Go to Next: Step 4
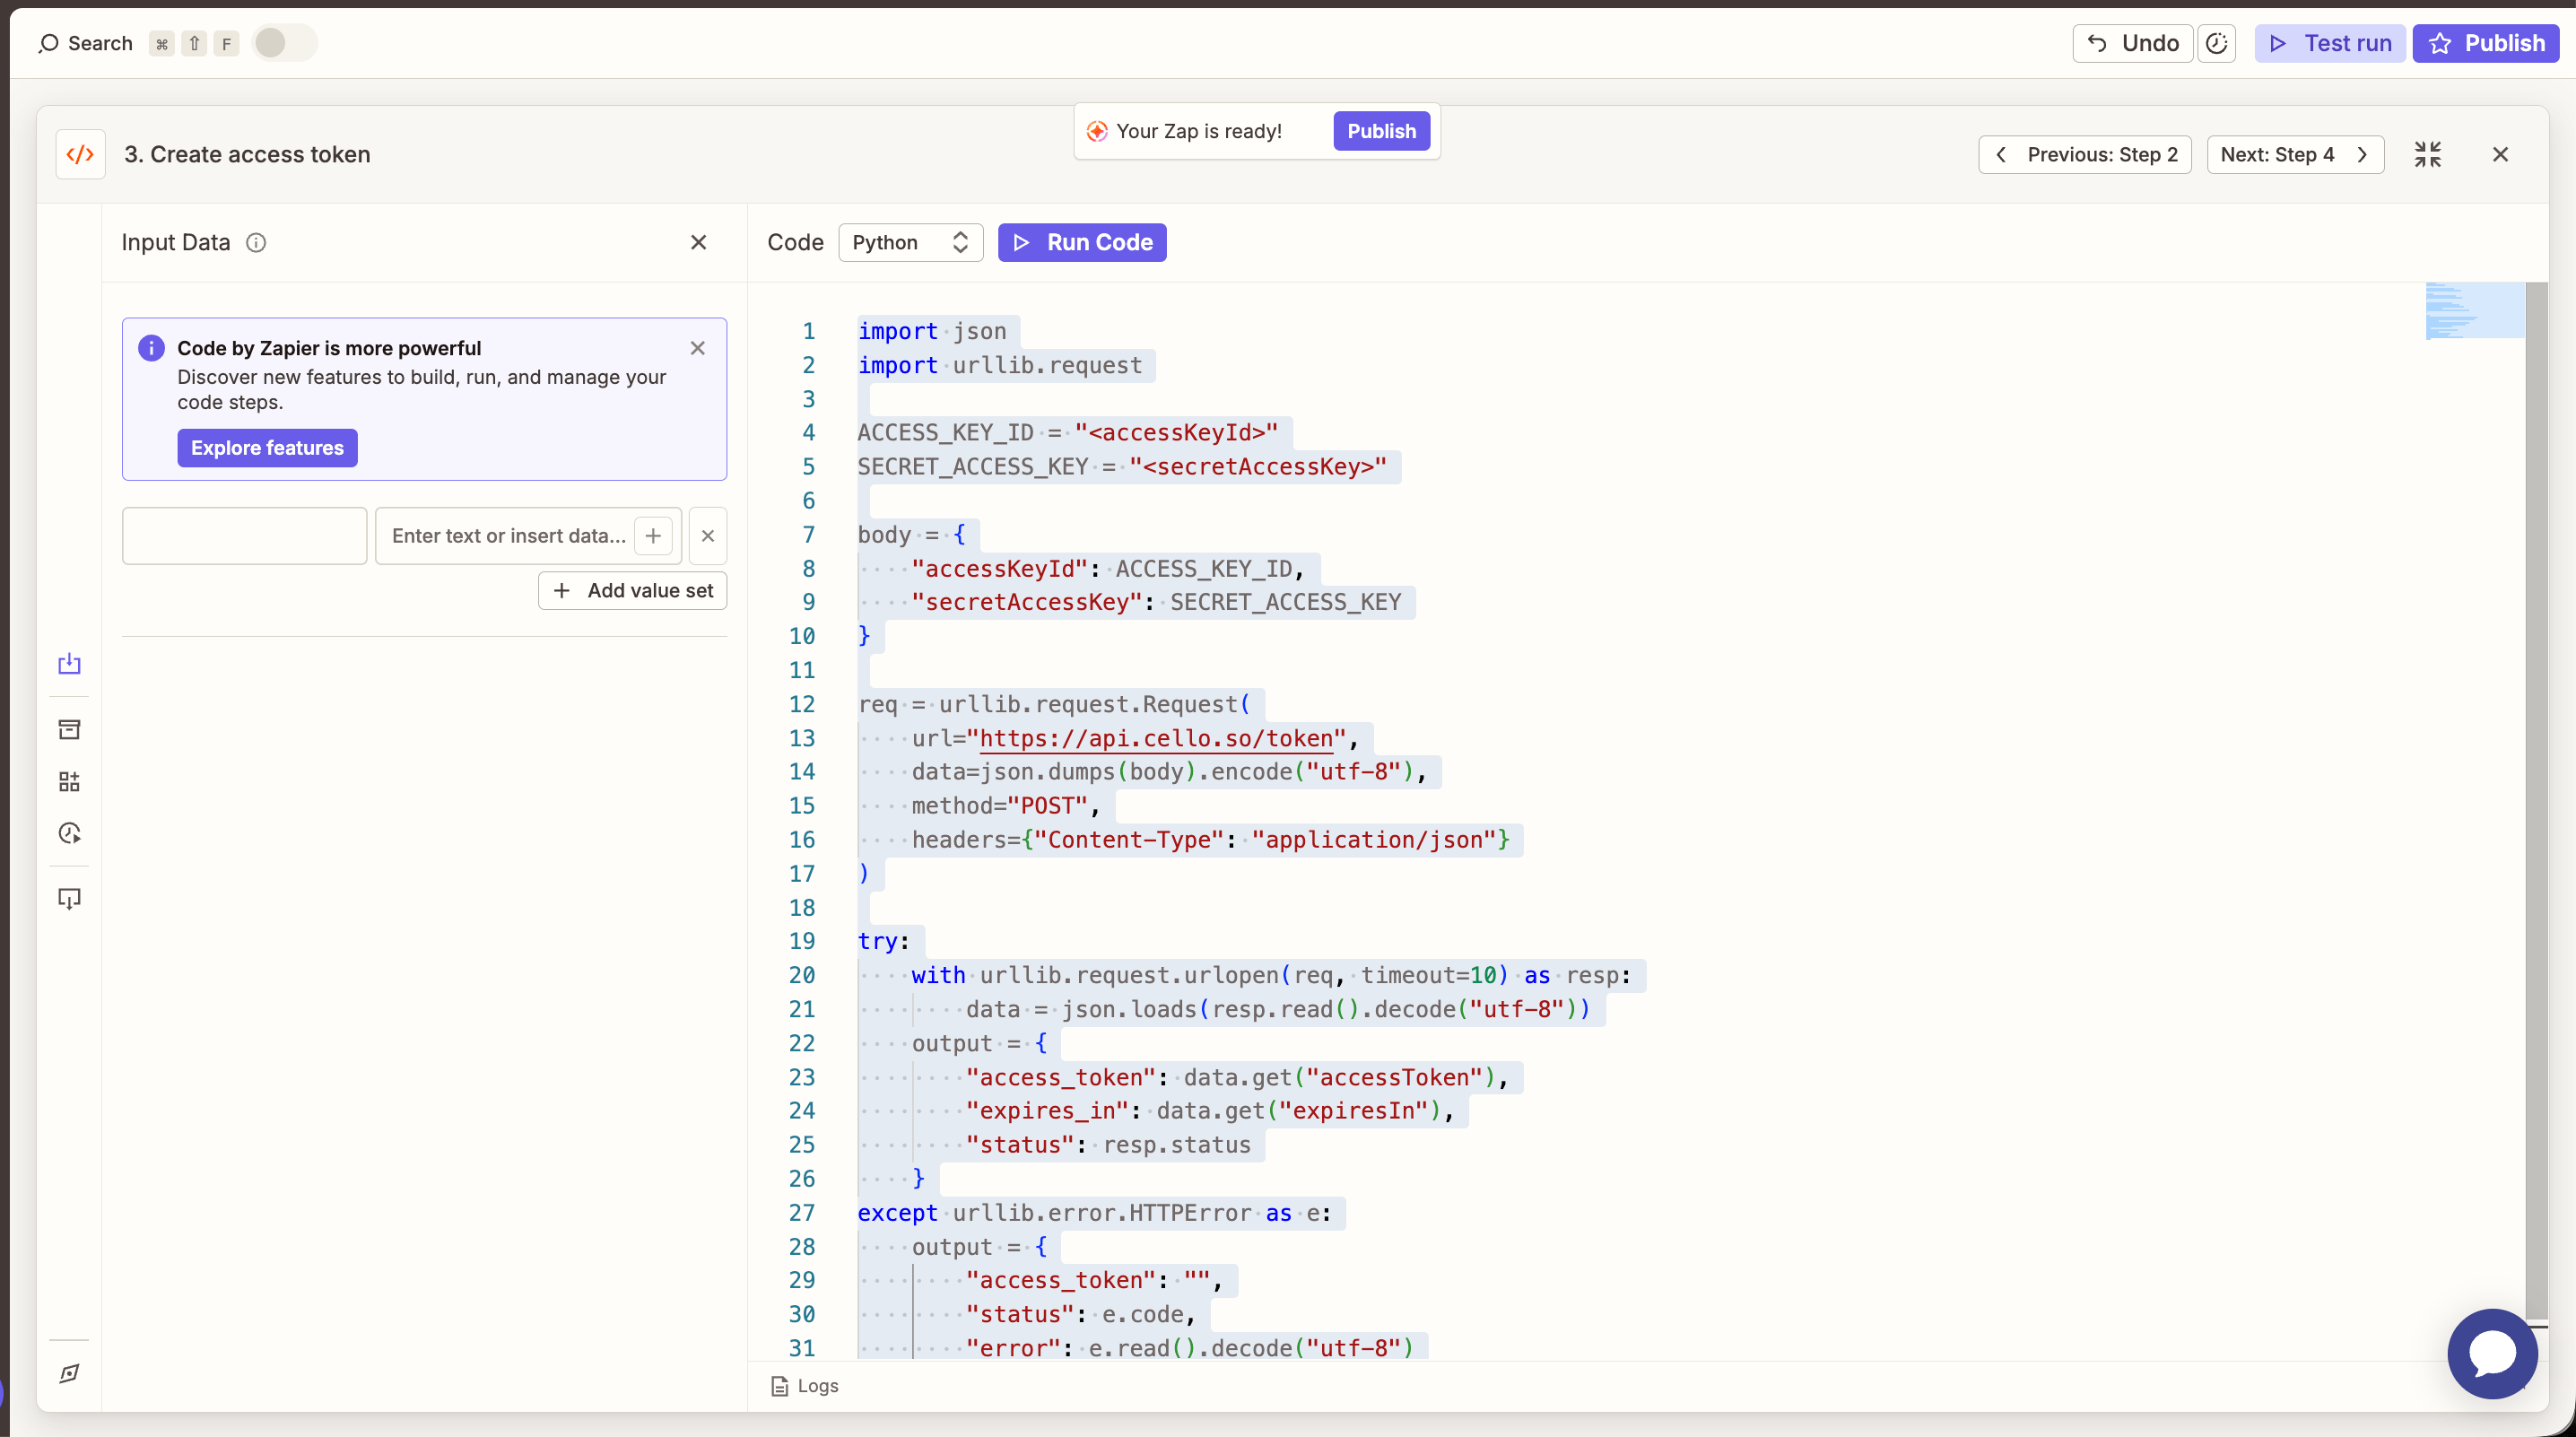 [x=2295, y=154]
